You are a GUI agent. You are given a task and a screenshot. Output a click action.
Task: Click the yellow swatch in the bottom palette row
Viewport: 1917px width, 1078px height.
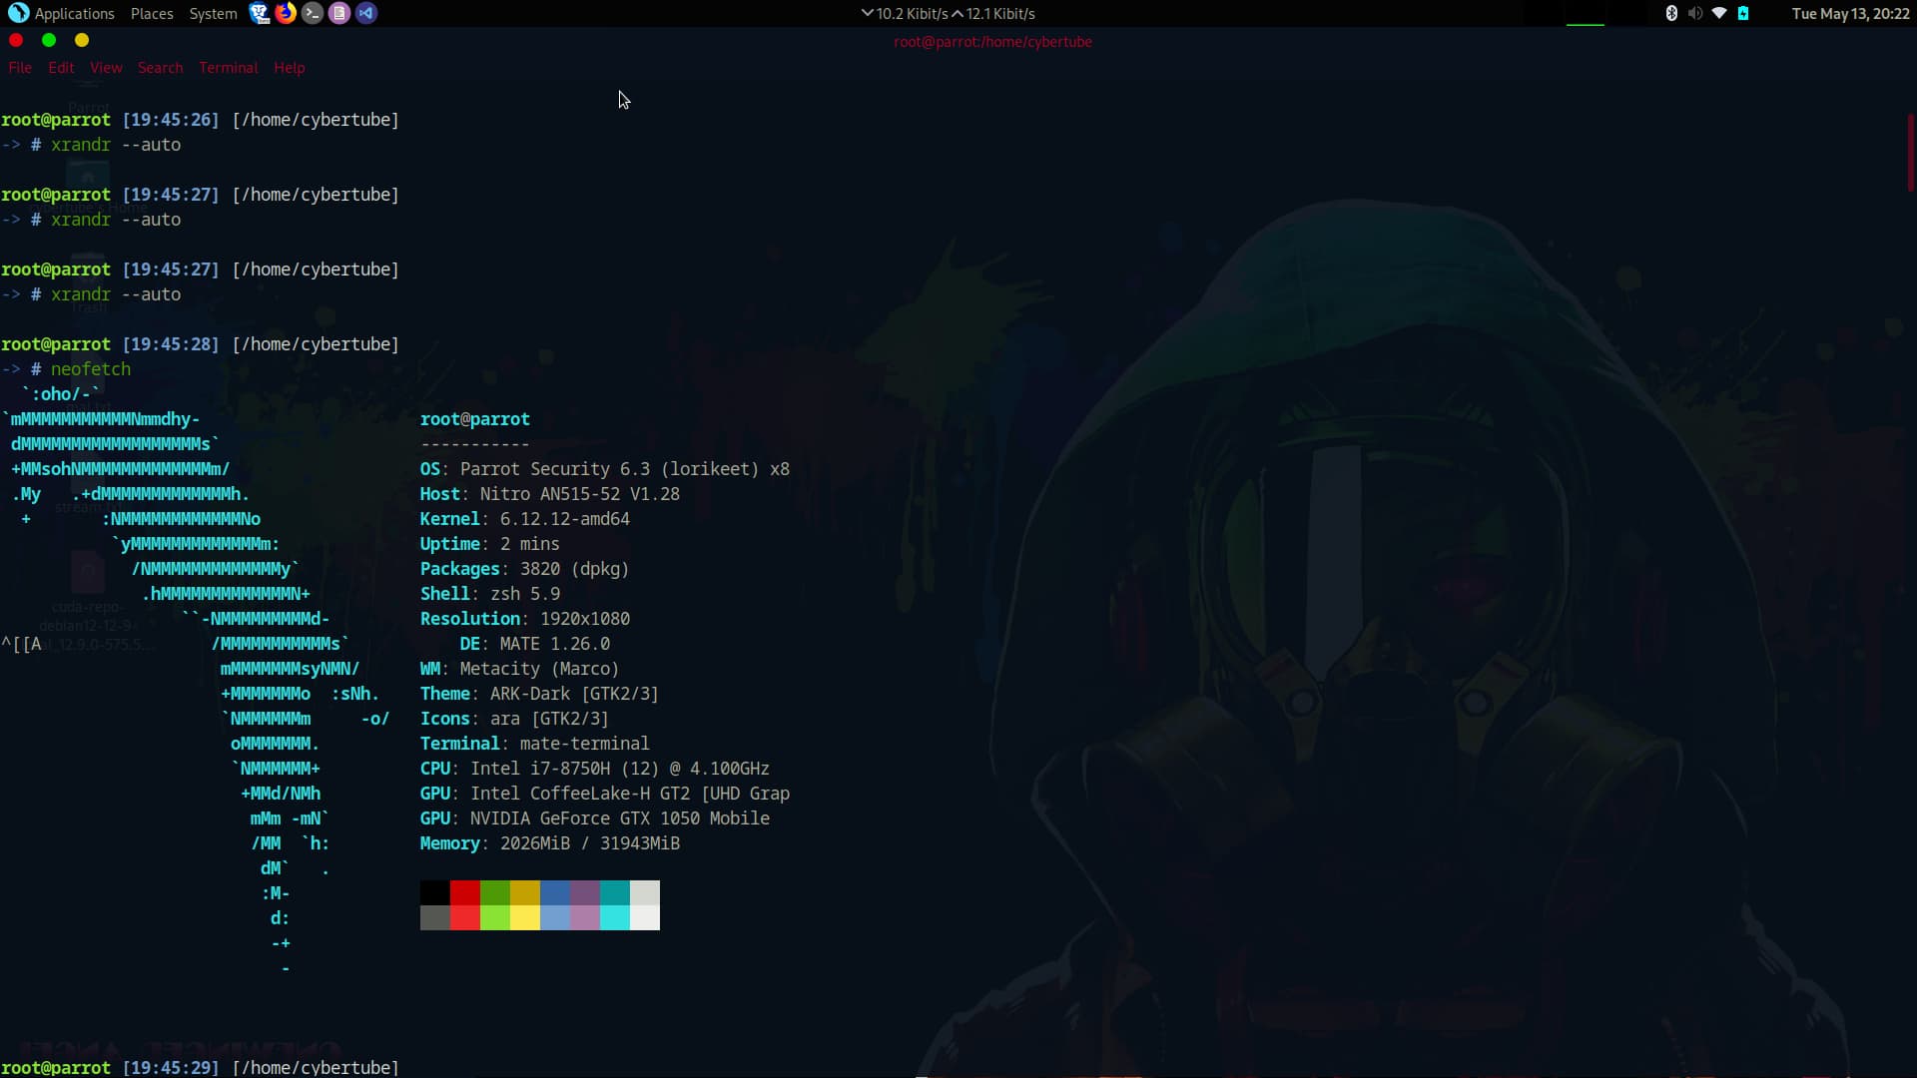525,917
